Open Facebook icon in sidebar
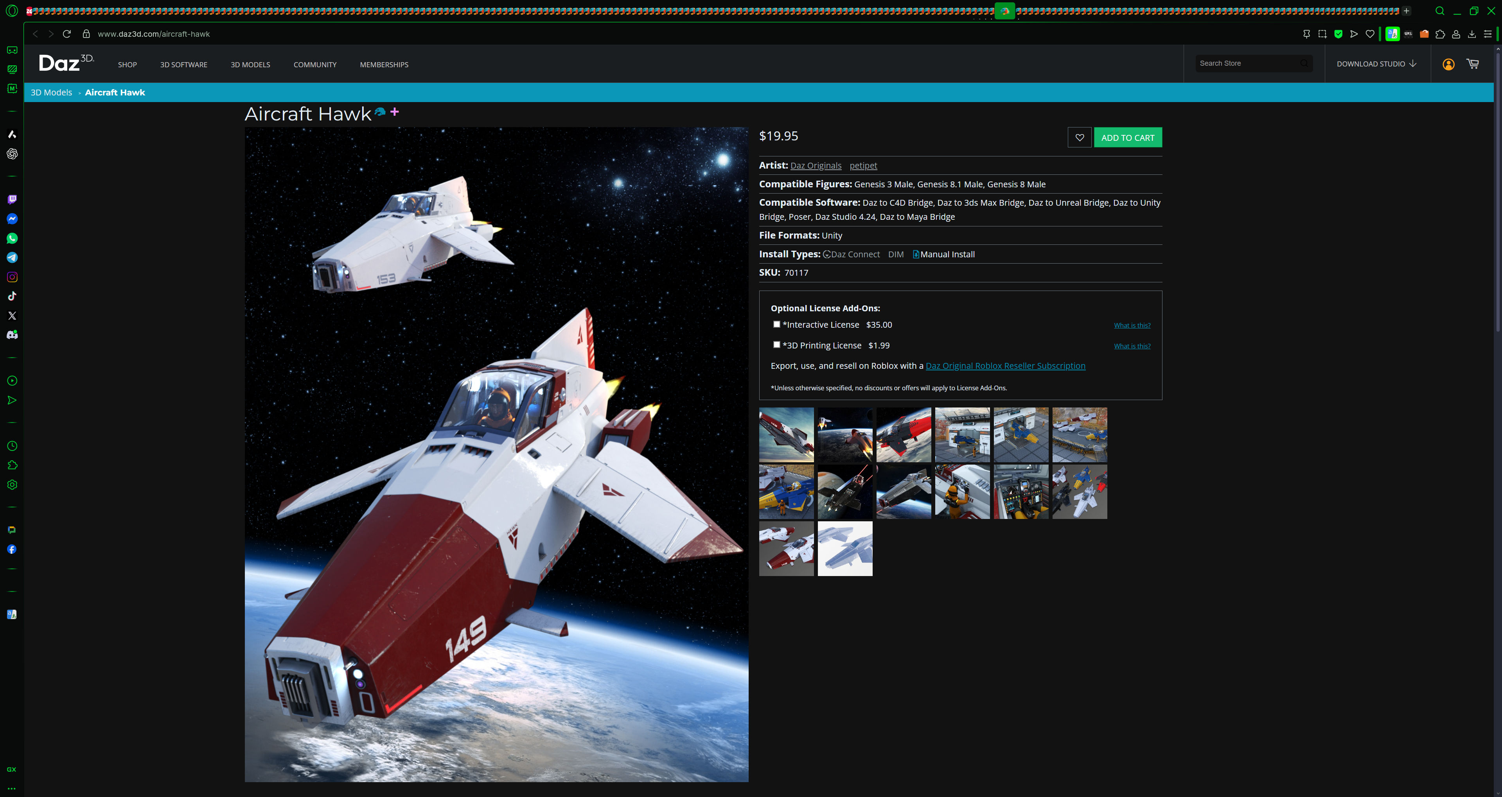 tap(12, 549)
